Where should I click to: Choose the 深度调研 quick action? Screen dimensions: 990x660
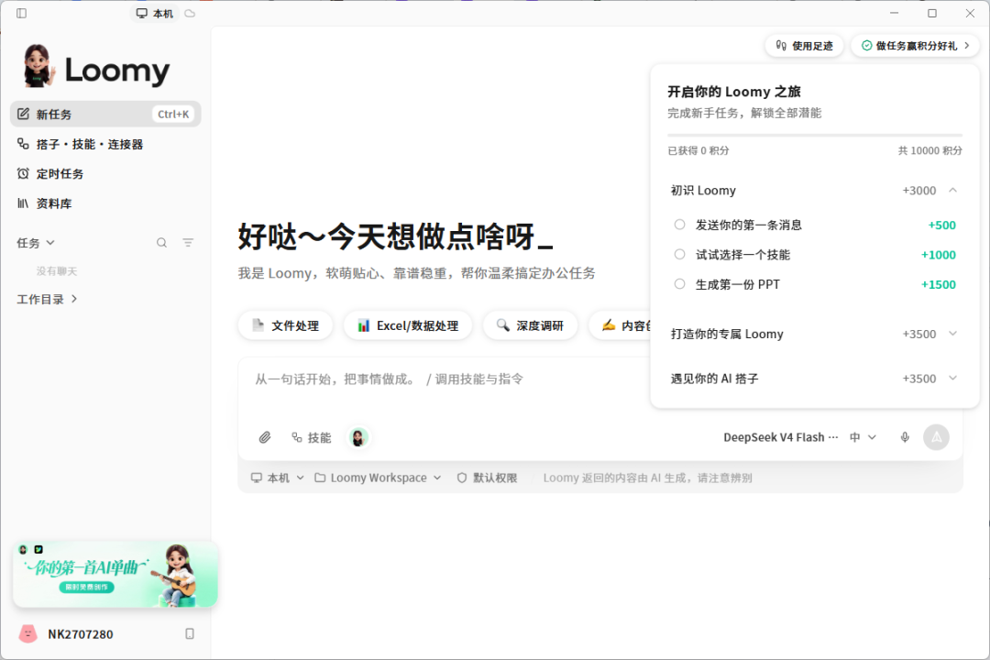(x=530, y=325)
